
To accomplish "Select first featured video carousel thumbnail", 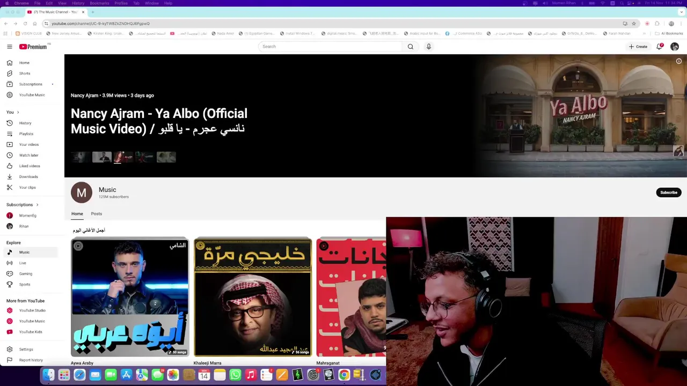I will point(81,157).
